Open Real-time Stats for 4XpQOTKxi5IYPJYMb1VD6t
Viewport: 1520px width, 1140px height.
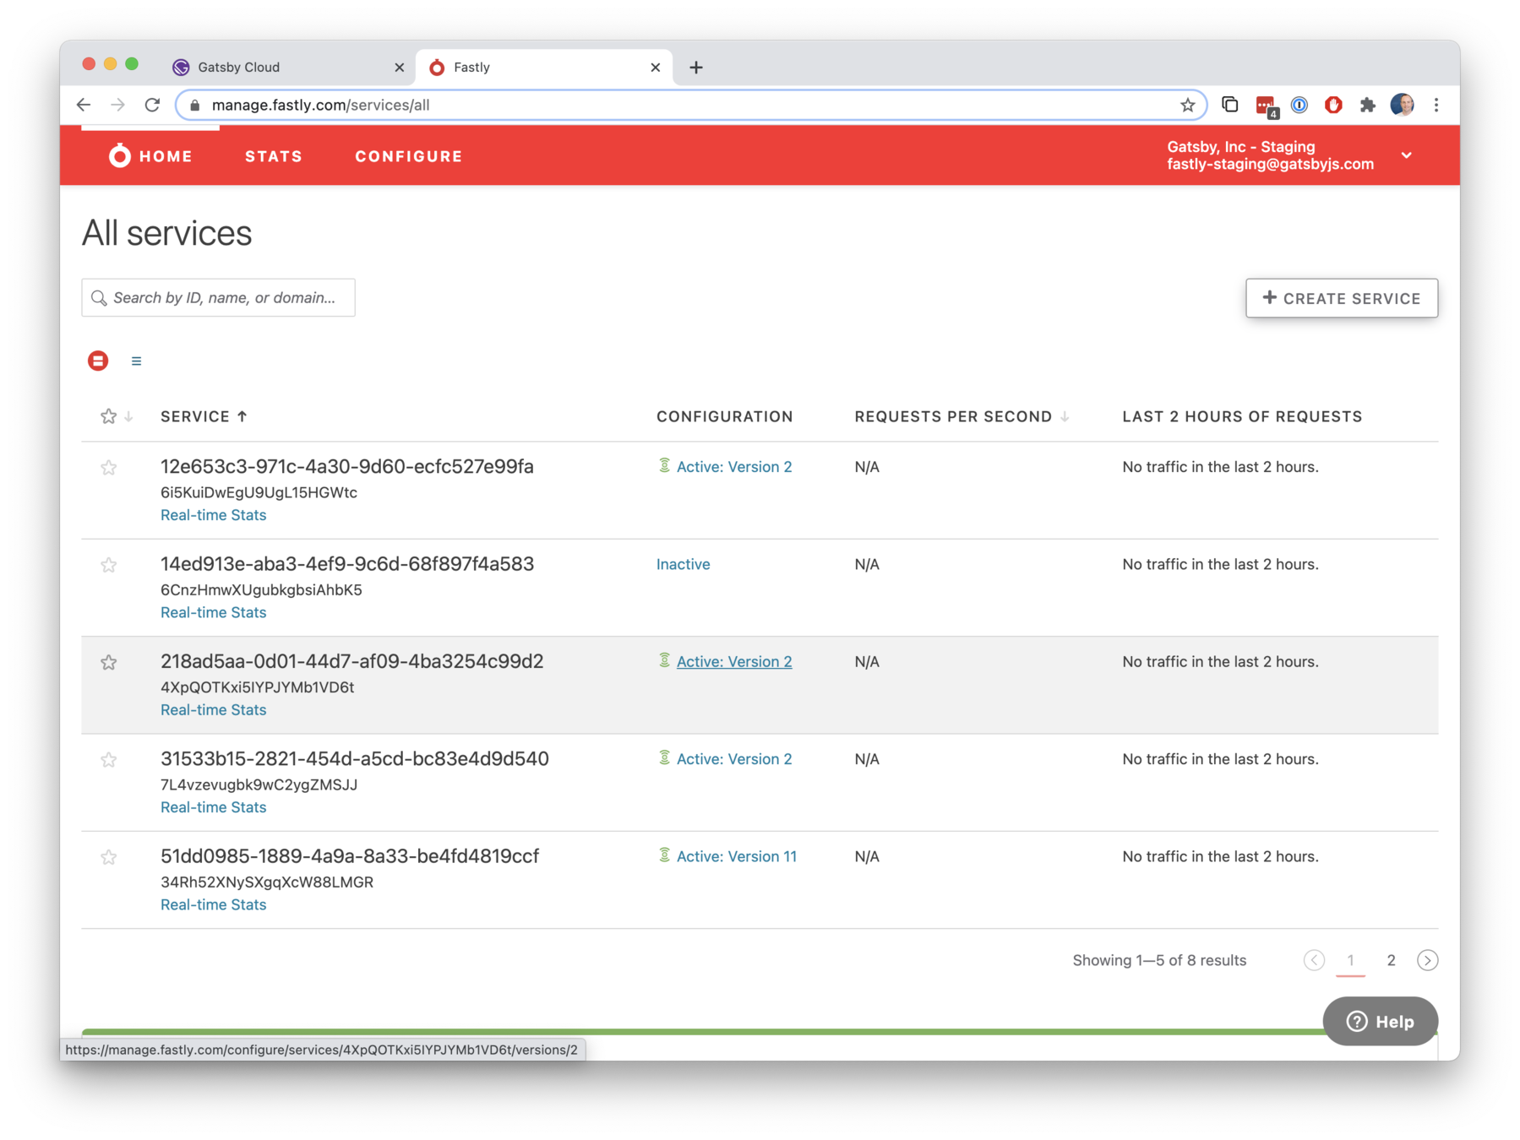click(213, 710)
